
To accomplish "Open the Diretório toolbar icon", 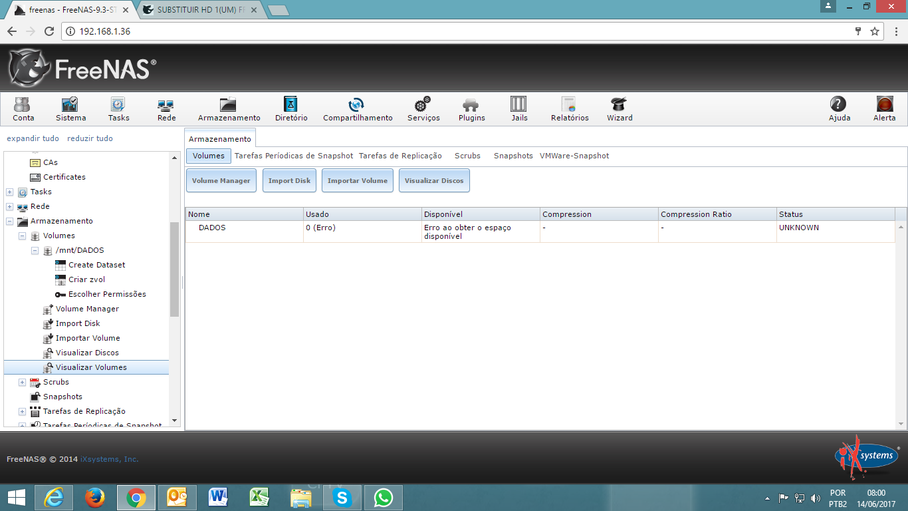I will tap(291, 109).
